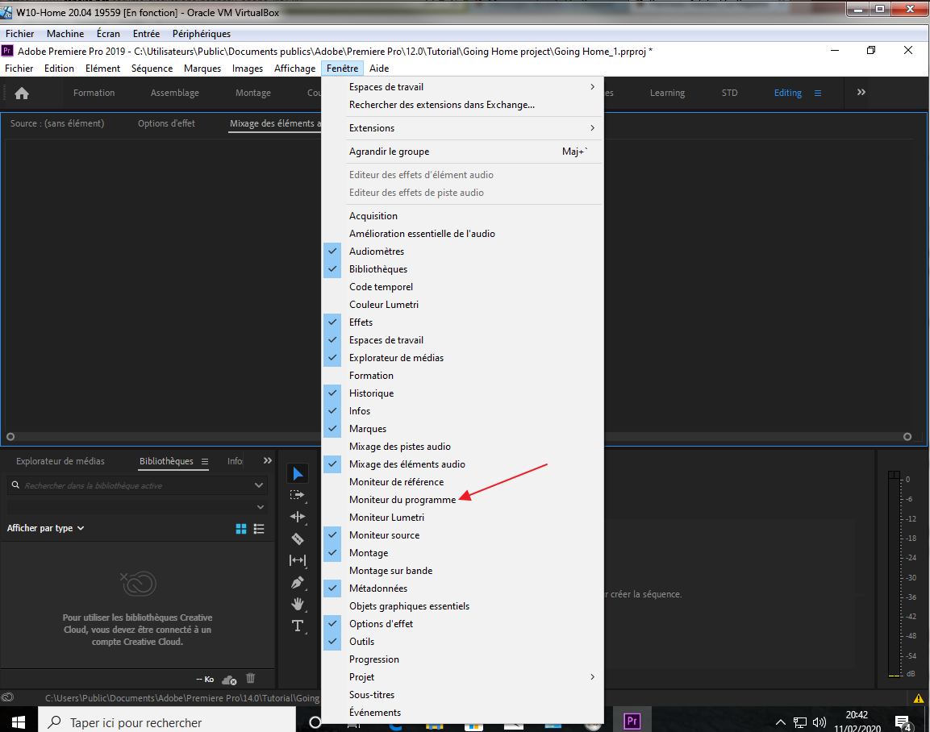Open the library selector dropdown below search
The image size is (930, 732).
[260, 507]
